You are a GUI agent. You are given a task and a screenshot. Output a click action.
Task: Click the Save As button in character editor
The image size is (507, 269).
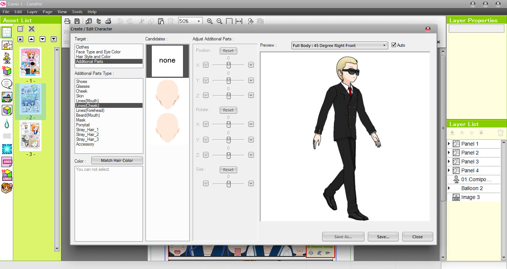343,236
